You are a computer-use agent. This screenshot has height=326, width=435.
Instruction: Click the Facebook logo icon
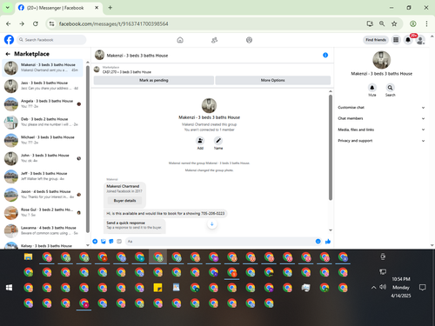tap(9, 40)
